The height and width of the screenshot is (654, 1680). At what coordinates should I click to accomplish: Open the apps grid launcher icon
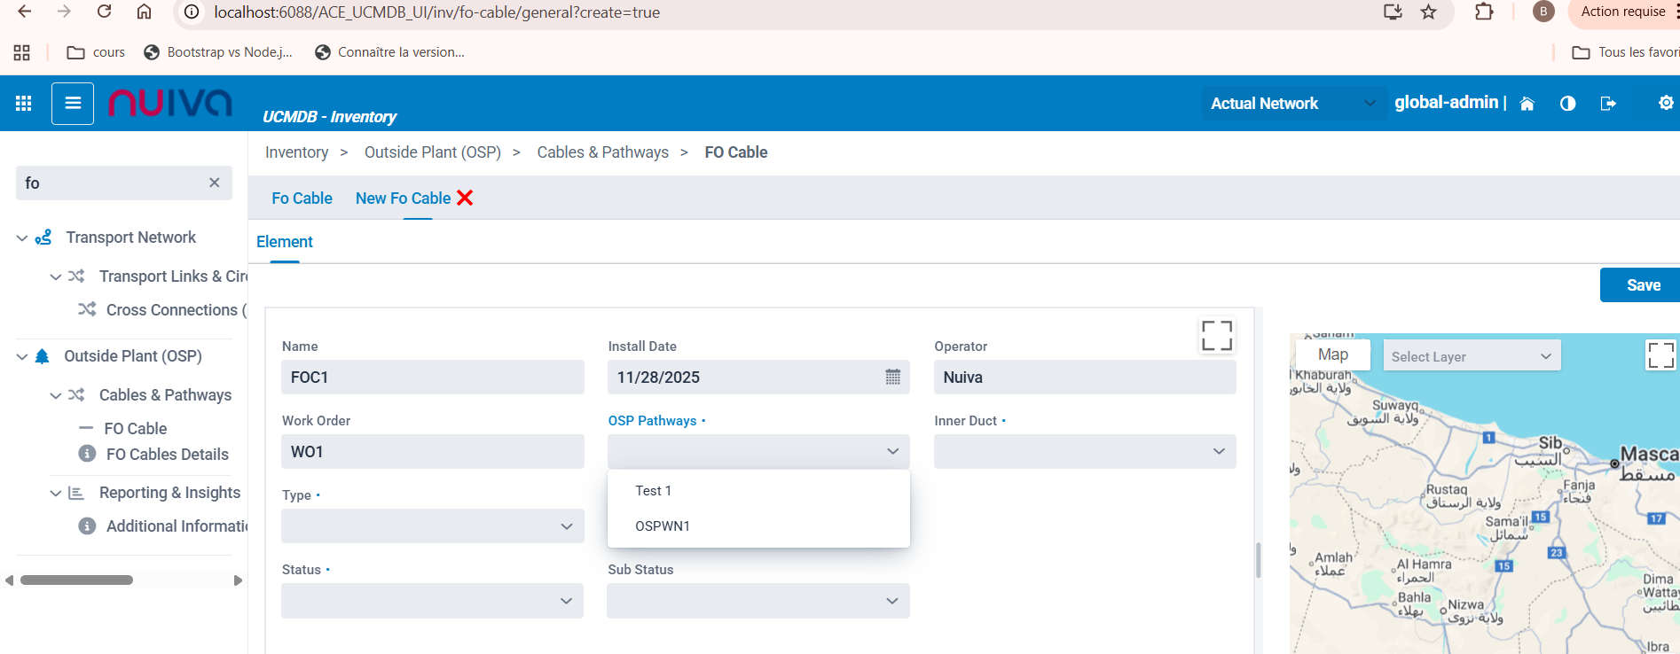point(24,104)
